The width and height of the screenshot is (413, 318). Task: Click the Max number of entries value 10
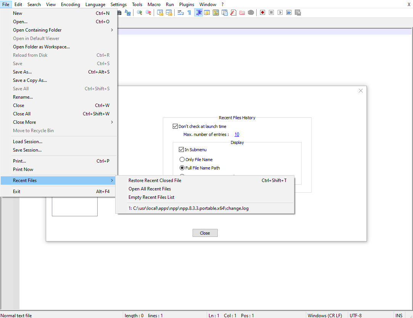(x=237, y=134)
